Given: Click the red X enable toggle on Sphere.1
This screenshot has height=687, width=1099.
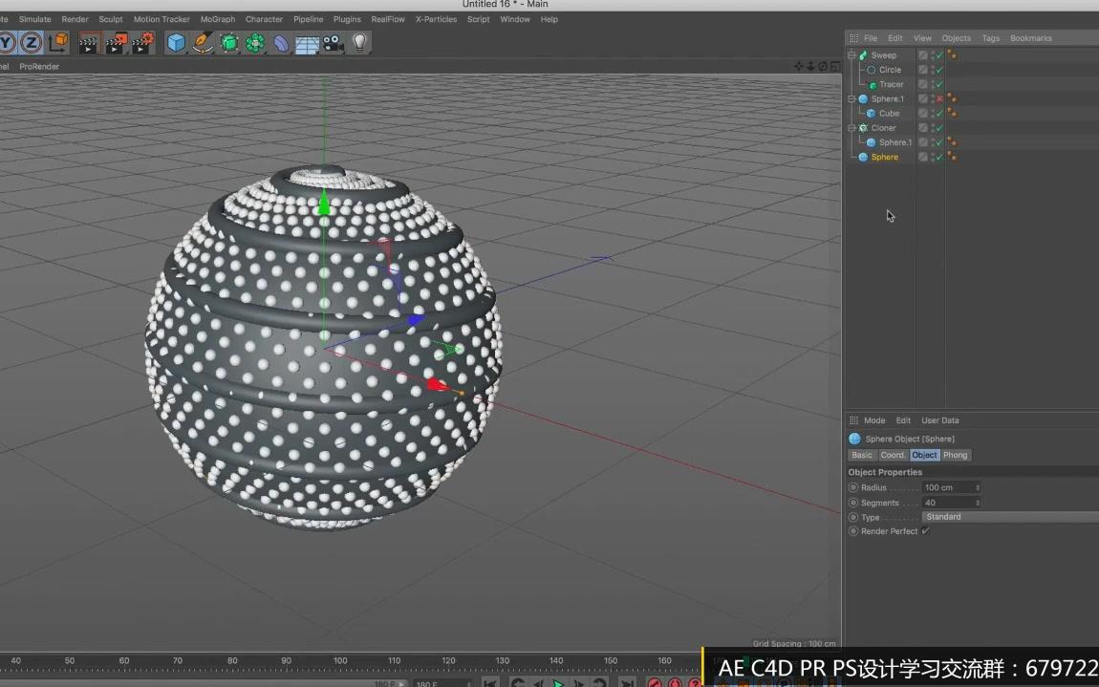Looking at the screenshot, I should [x=938, y=98].
